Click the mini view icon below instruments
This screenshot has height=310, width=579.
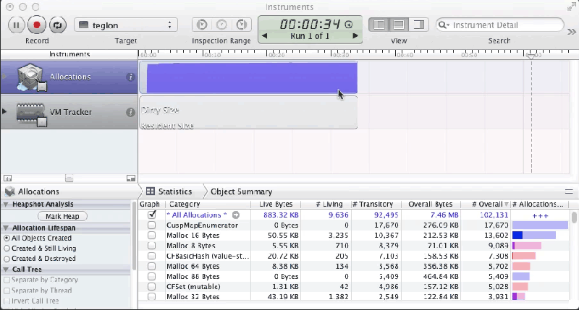point(131,178)
